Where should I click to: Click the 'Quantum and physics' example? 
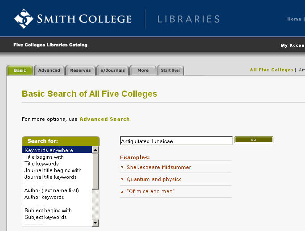[x=154, y=179]
